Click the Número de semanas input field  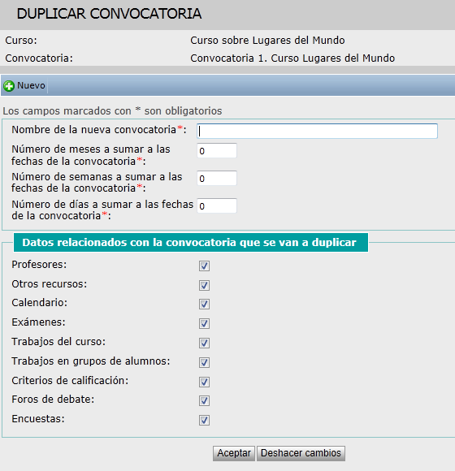coord(217,178)
